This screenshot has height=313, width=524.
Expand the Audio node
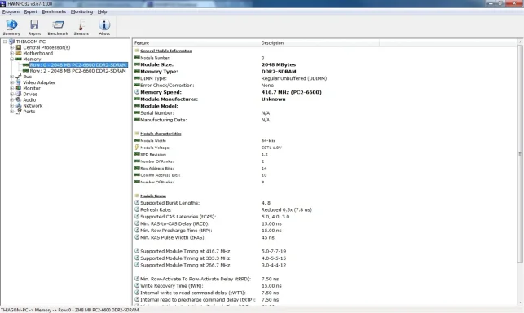[12, 99]
